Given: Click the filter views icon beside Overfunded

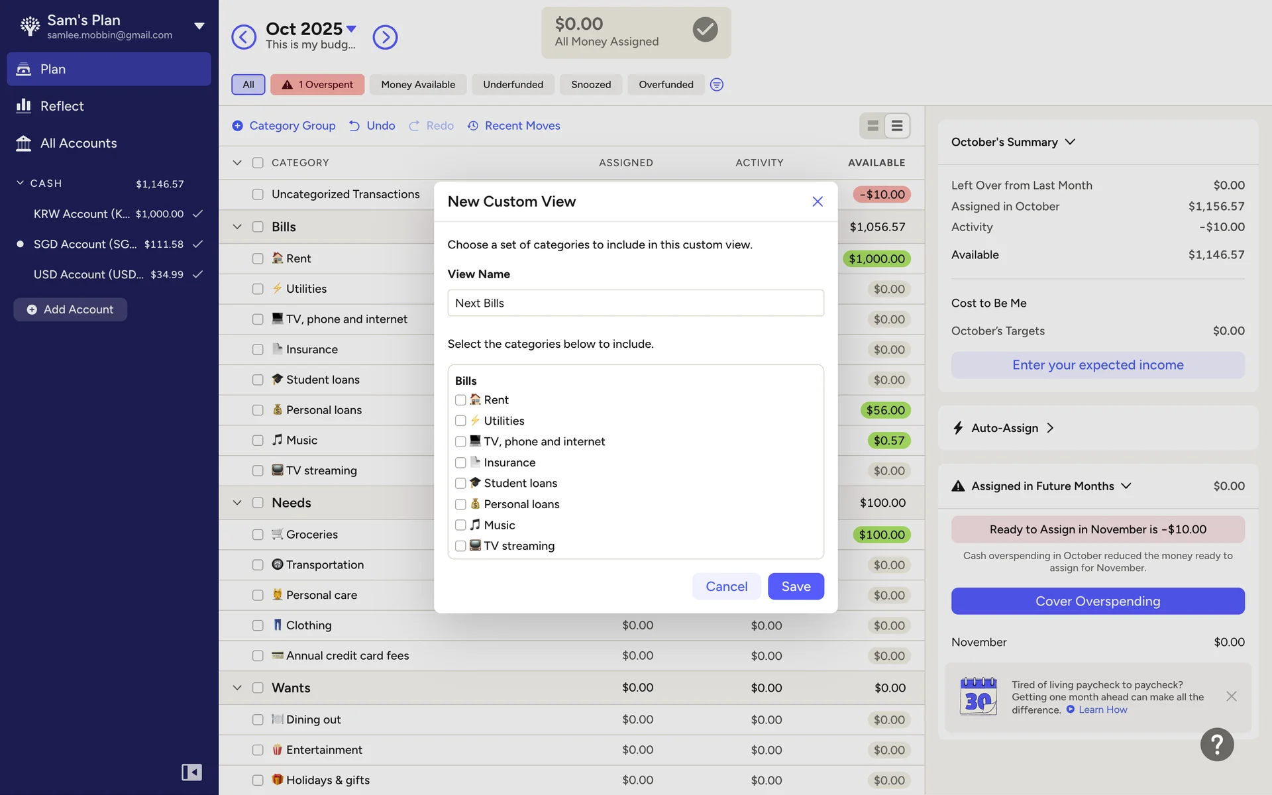Looking at the screenshot, I should coord(716,85).
